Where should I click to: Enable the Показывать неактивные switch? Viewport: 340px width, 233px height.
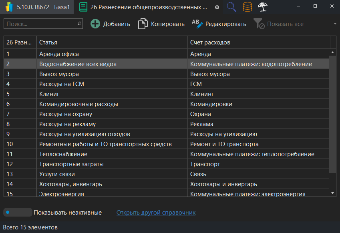pos(17,213)
